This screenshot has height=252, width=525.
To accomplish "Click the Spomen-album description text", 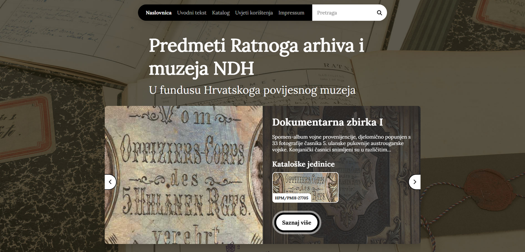I will click(341, 143).
